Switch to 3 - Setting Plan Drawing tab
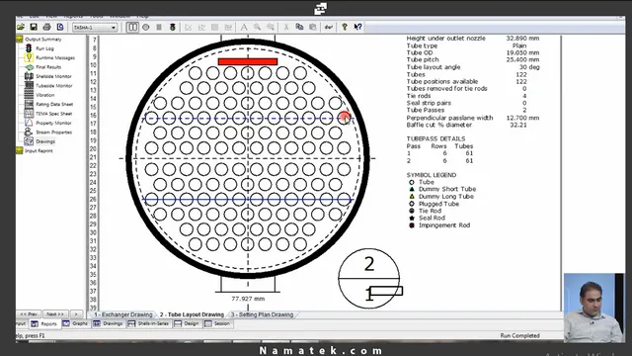This screenshot has height=356, width=632. tap(262, 314)
